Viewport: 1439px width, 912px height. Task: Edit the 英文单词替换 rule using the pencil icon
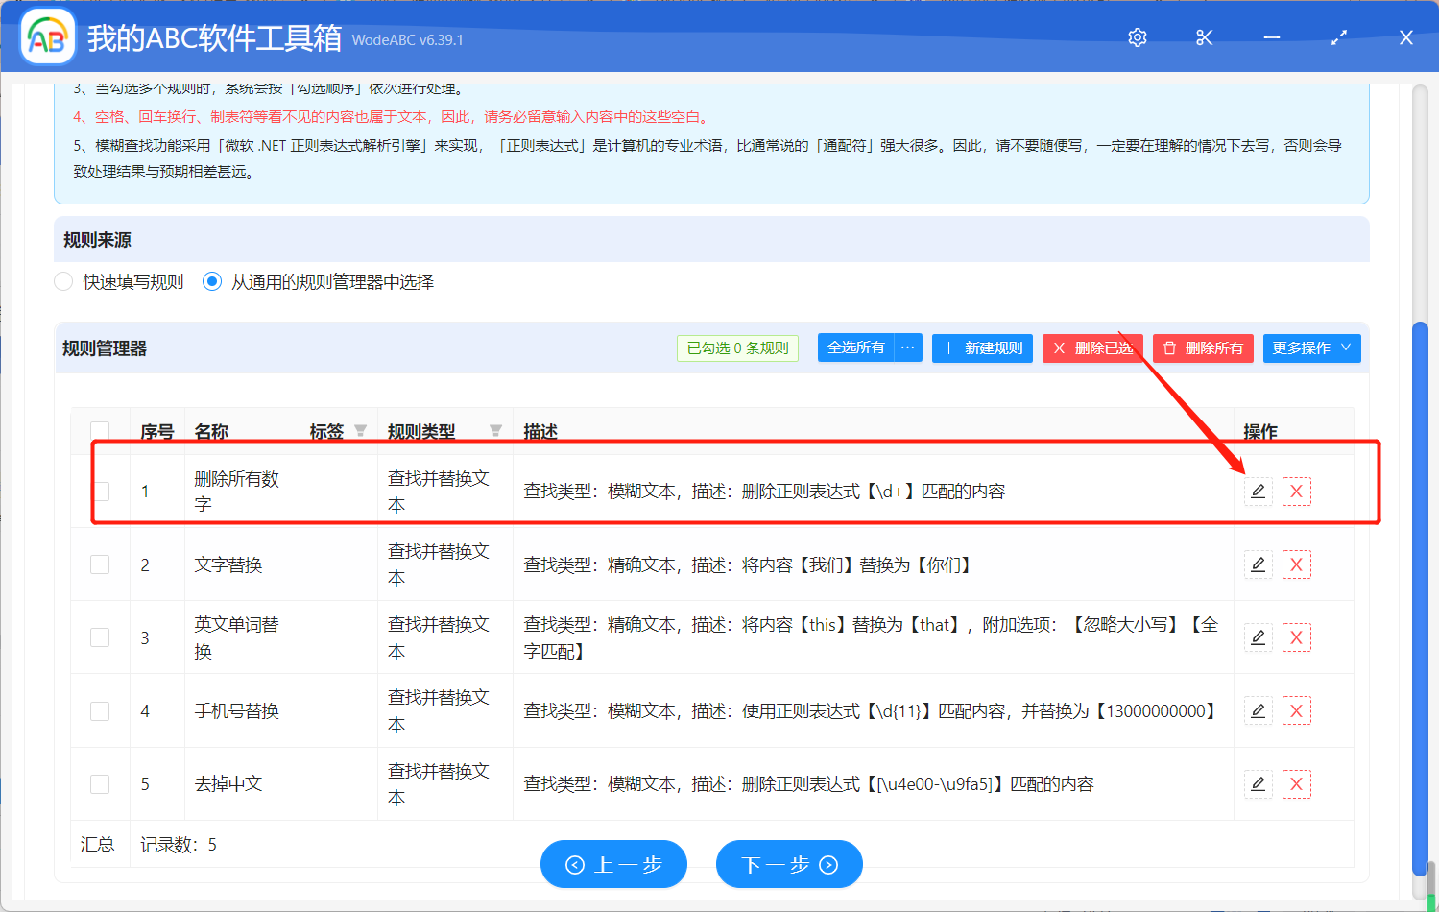point(1258,637)
